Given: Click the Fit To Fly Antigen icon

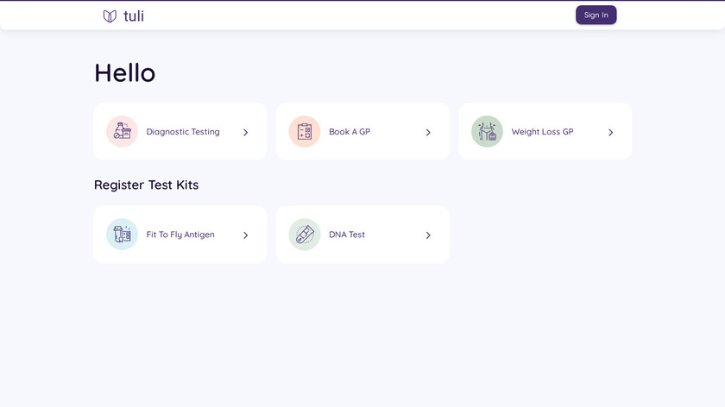Looking at the screenshot, I should [122, 234].
